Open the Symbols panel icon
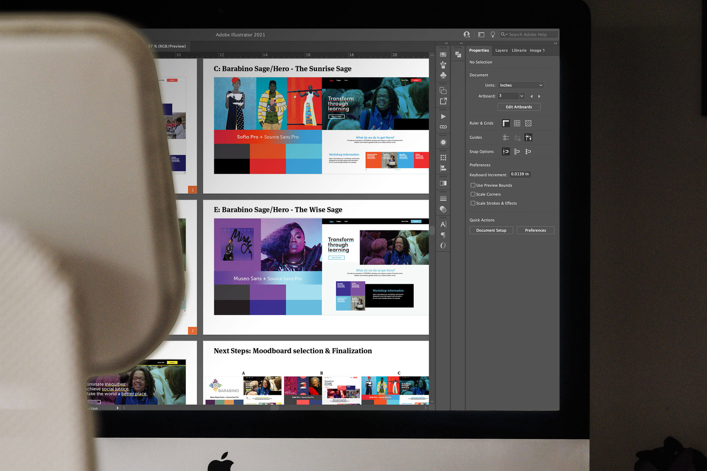Viewport: 707px width, 471px height. tap(443, 75)
